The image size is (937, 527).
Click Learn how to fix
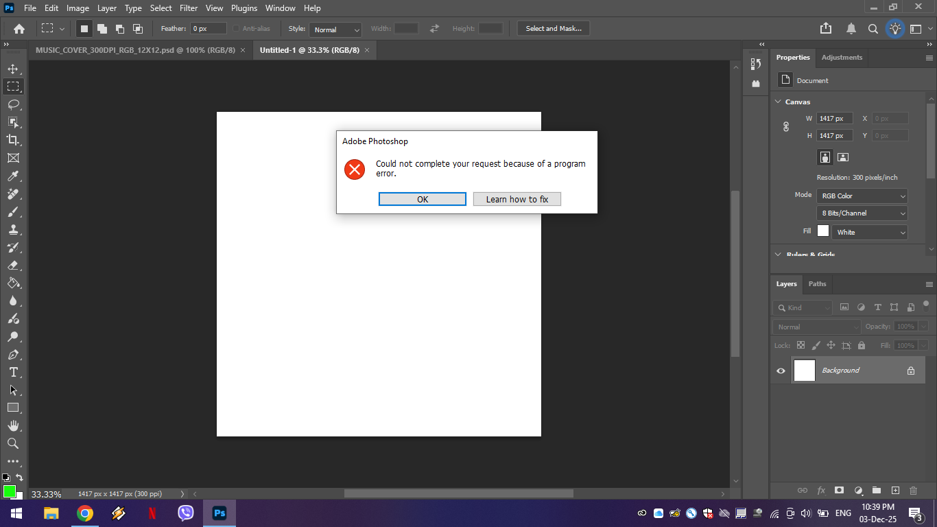pyautogui.click(x=517, y=199)
